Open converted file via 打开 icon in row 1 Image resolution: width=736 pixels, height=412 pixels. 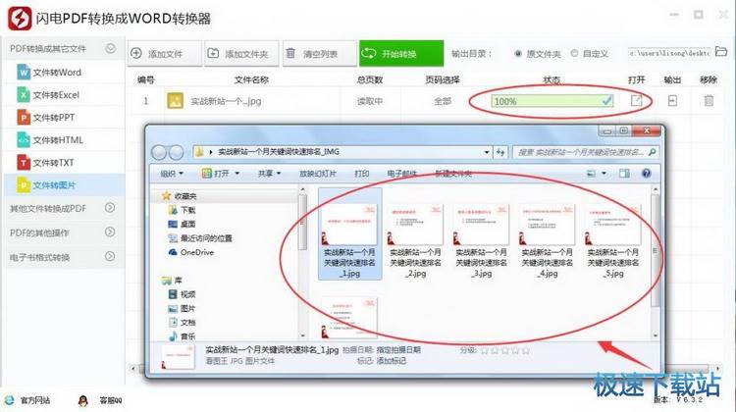637,100
